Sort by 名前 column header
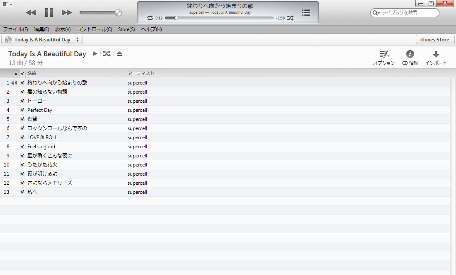The height and width of the screenshot is (275, 456). [75, 73]
